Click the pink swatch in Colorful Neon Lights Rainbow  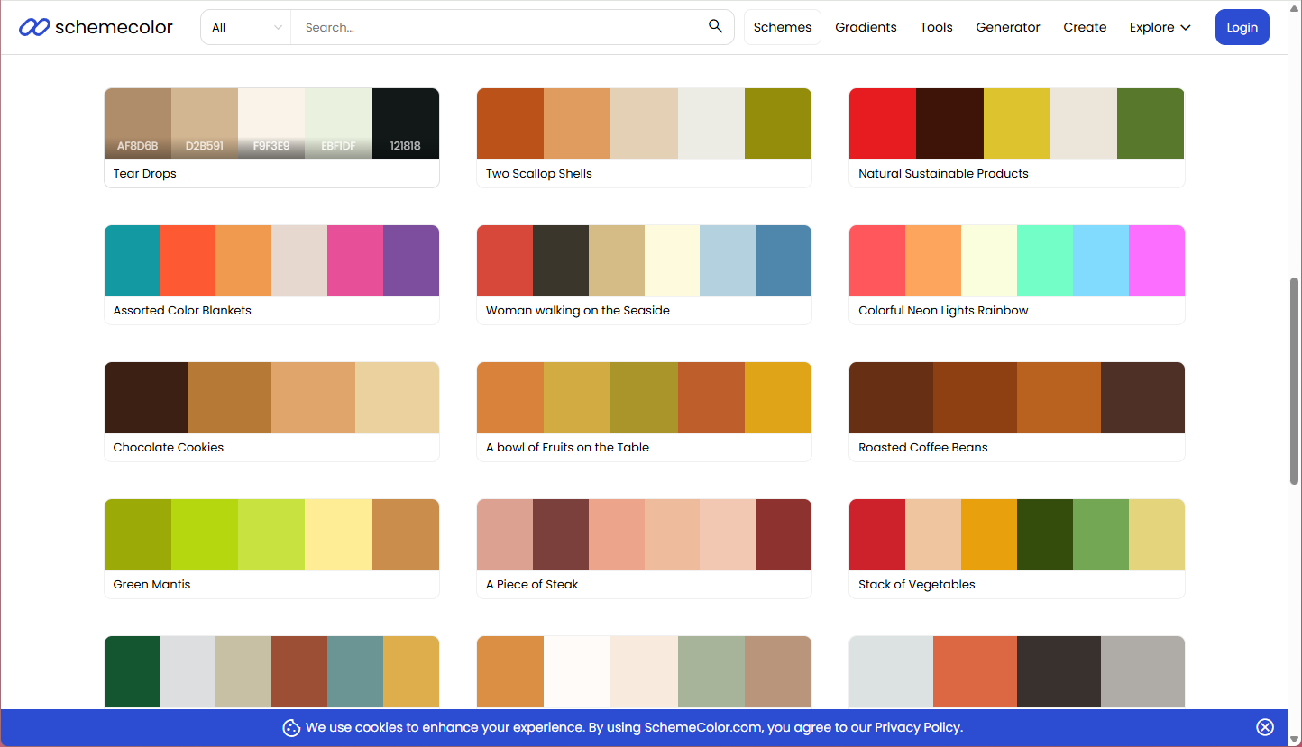coord(1156,260)
